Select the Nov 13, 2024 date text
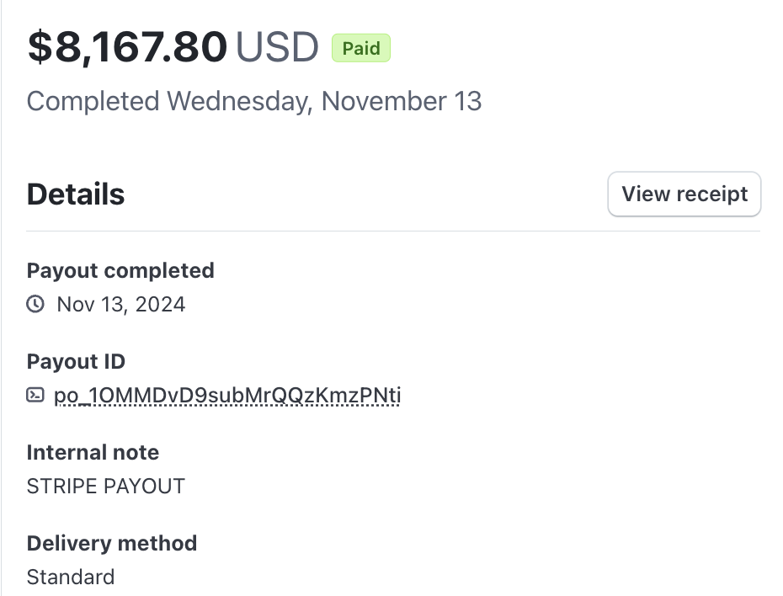The image size is (783, 596). click(x=121, y=305)
